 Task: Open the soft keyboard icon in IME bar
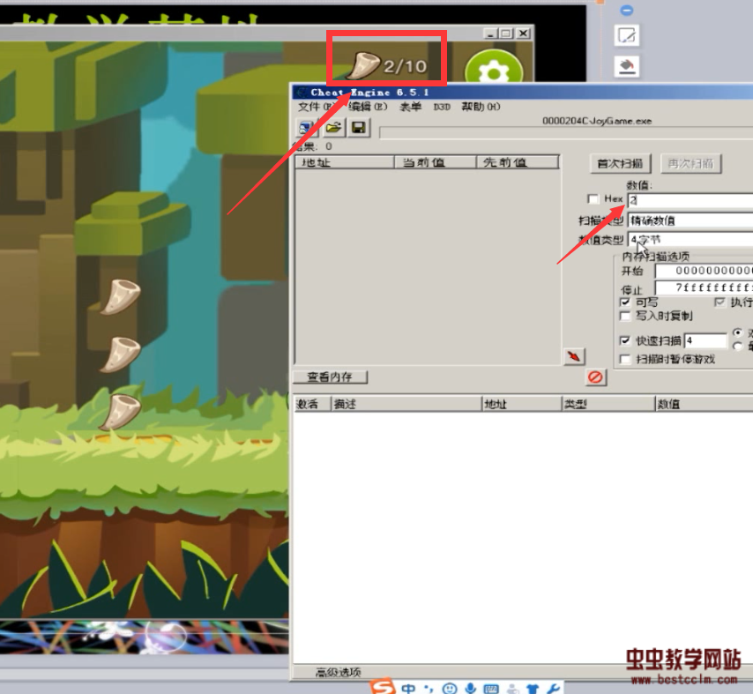coord(491,690)
